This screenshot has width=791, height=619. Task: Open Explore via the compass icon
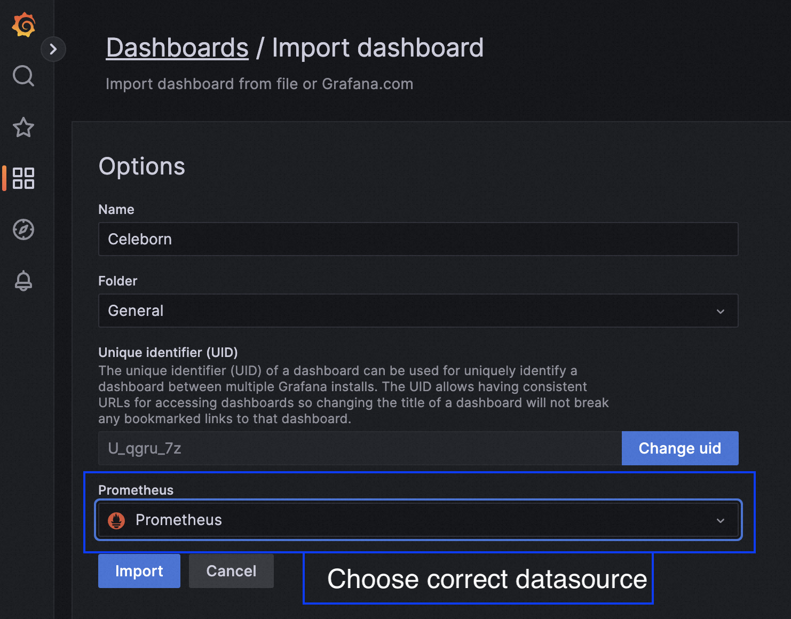(23, 229)
